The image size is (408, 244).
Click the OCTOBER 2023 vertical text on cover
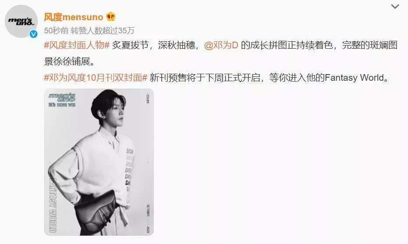click(x=148, y=218)
